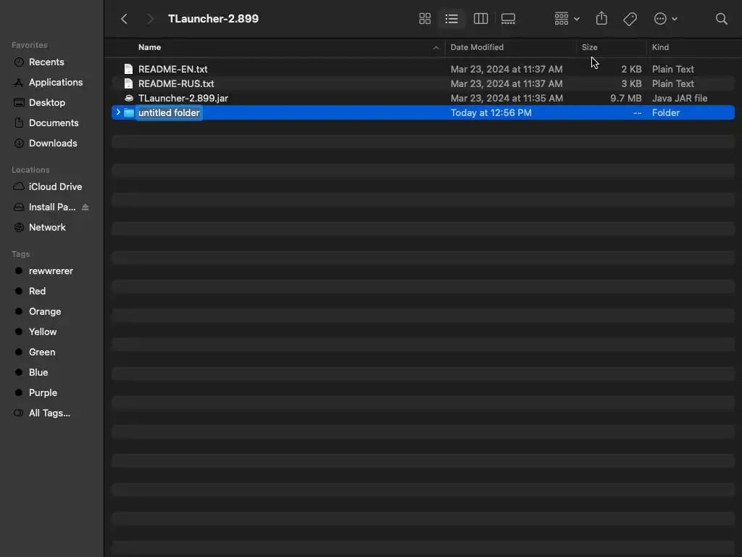This screenshot has height=557, width=742.
Task: Go forward with the right chevron
Action: click(151, 19)
